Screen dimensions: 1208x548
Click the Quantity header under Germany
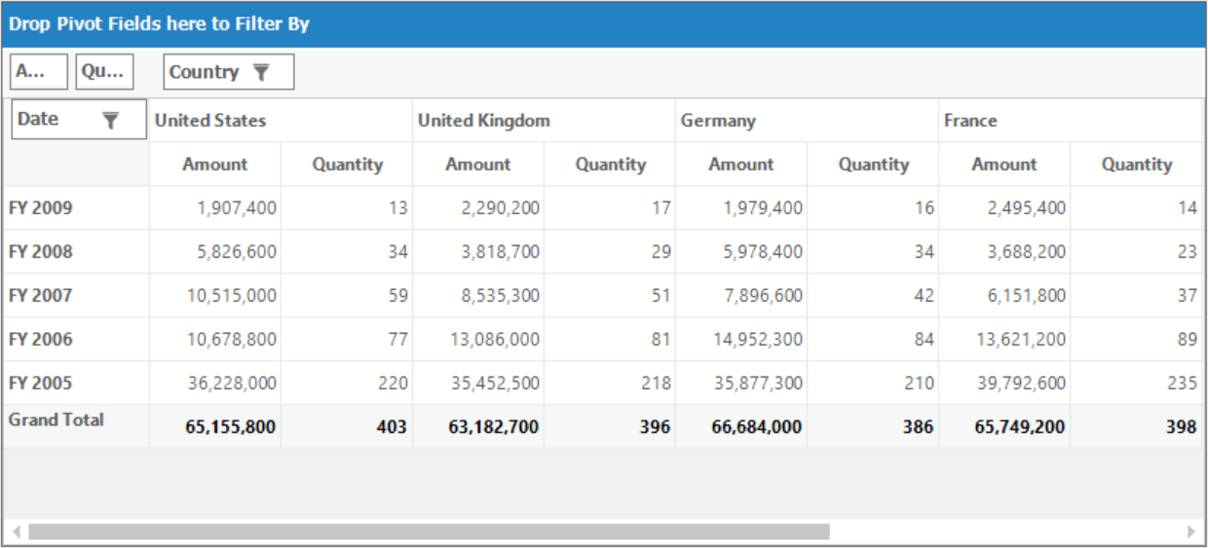[x=873, y=164]
